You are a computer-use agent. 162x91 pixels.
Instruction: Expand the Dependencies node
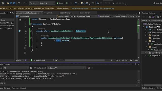pyautogui.click(x=146, y=33)
